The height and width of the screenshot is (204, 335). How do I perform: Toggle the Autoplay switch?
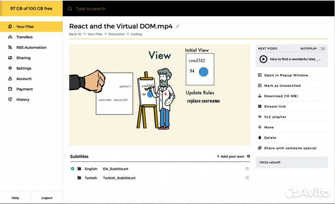[322, 48]
